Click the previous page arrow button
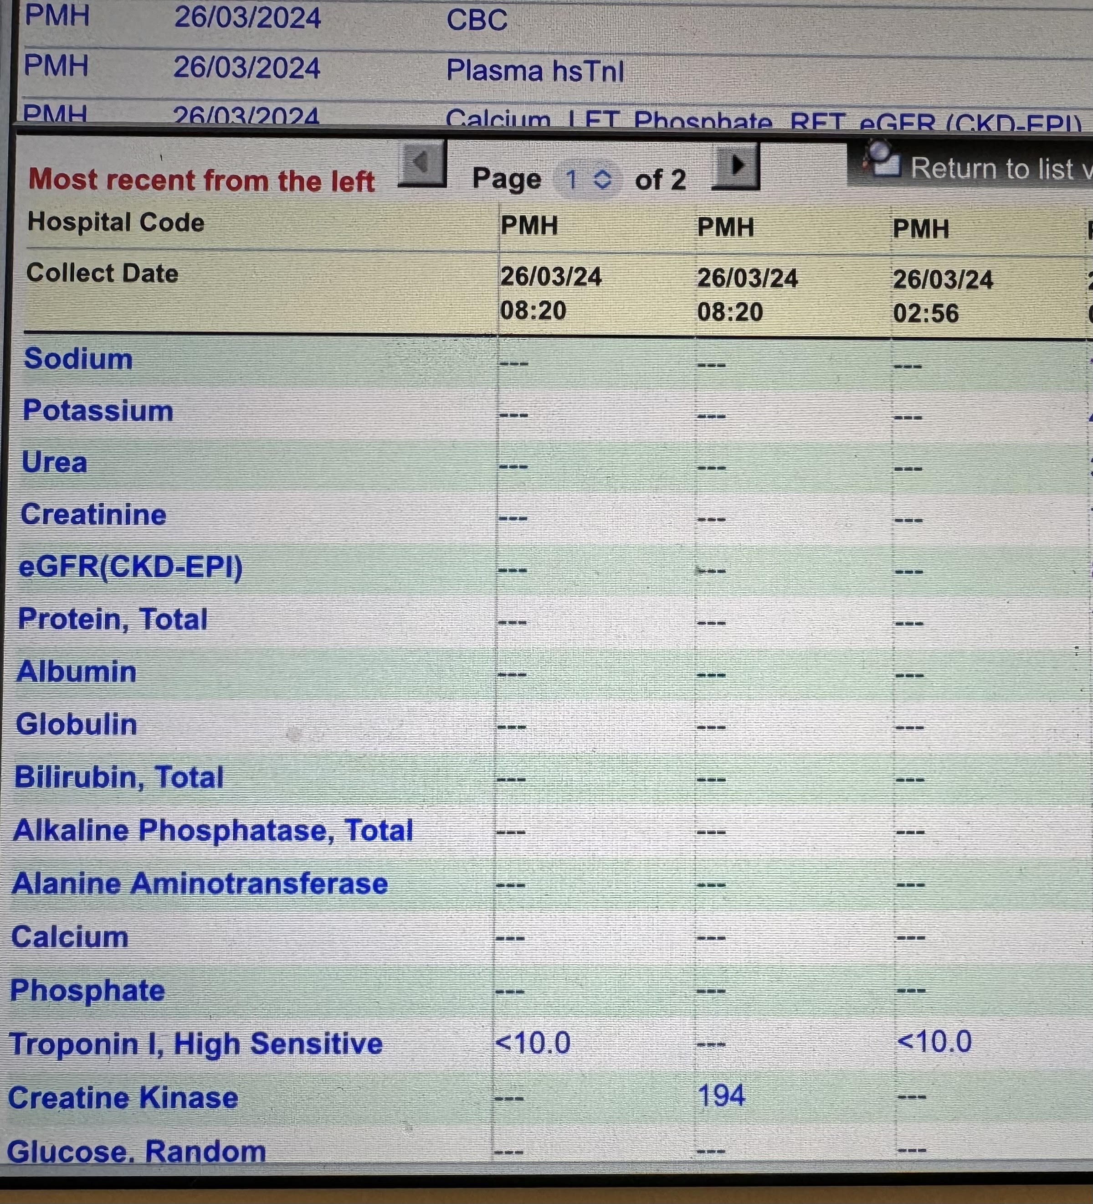1093x1204 pixels. tap(422, 163)
